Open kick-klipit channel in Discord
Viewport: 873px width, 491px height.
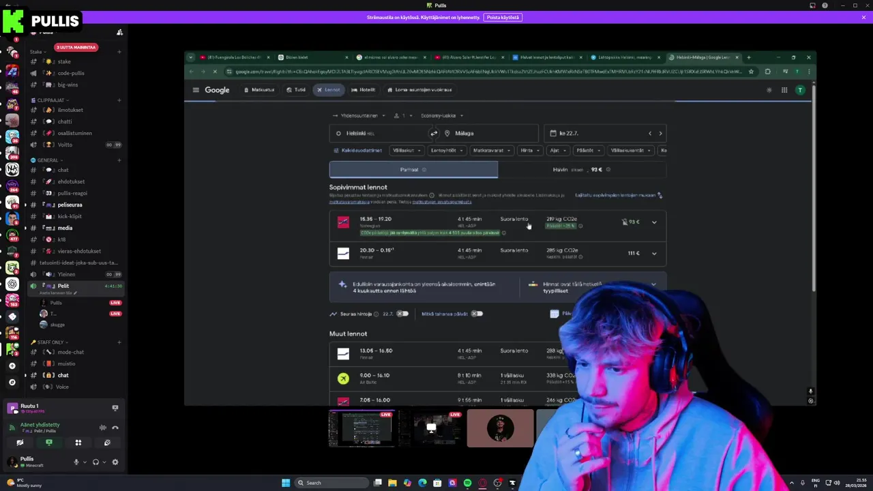(70, 216)
